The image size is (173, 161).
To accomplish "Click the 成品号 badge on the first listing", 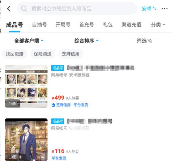I will coord(58,68).
